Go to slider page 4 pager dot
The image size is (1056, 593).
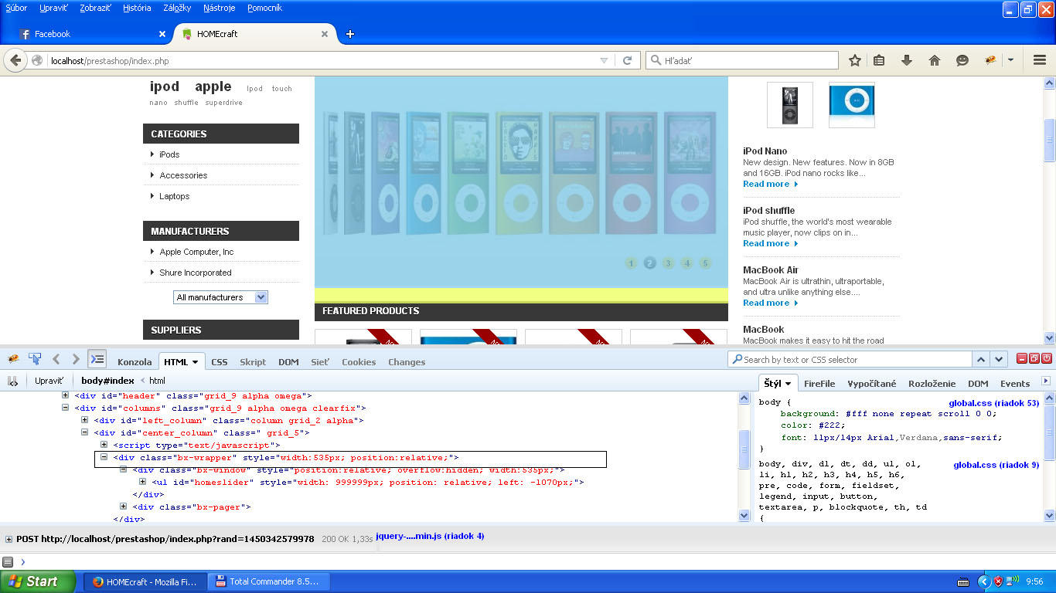click(686, 263)
